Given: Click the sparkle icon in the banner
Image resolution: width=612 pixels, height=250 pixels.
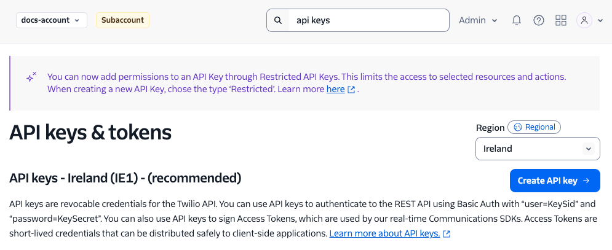Looking at the screenshot, I should [x=31, y=77].
